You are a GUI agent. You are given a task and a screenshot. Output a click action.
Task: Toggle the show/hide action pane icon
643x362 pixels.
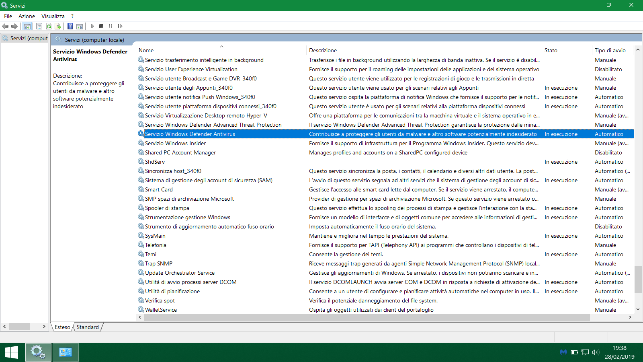pyautogui.click(x=80, y=26)
